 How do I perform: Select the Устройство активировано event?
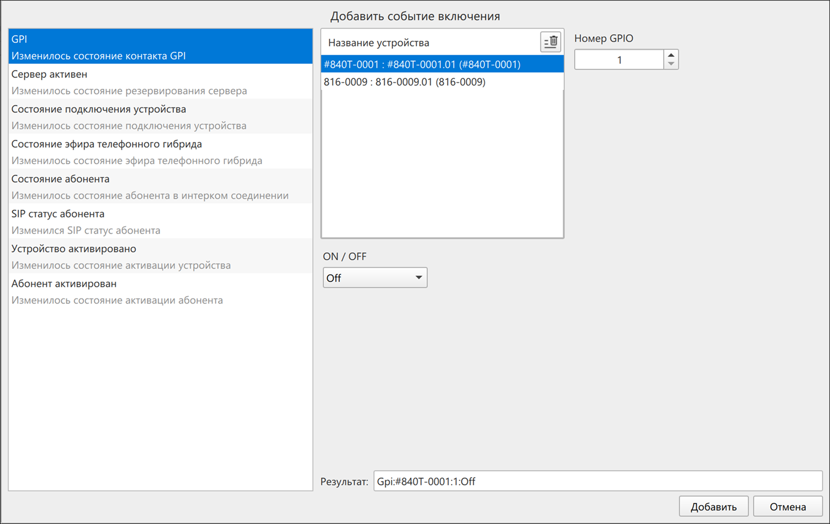[x=161, y=257]
